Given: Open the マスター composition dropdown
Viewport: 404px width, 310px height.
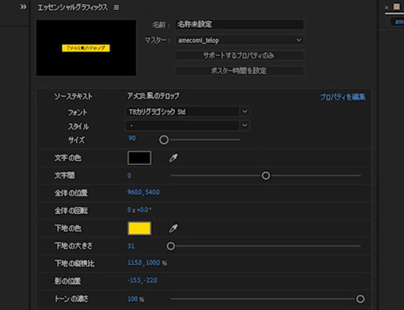Looking at the screenshot, I should click(239, 40).
